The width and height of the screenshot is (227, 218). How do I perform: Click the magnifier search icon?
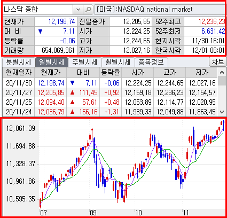pos(88,10)
